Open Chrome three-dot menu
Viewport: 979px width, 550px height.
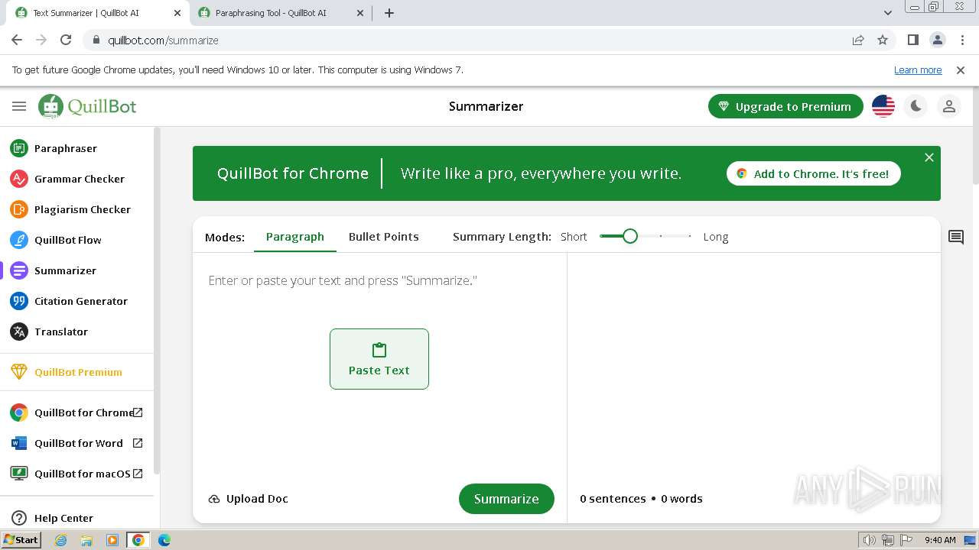click(x=962, y=40)
